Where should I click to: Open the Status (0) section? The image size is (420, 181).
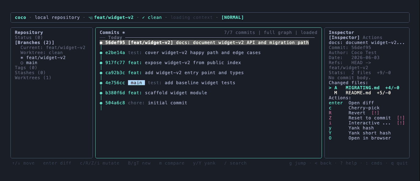pos(29,37)
